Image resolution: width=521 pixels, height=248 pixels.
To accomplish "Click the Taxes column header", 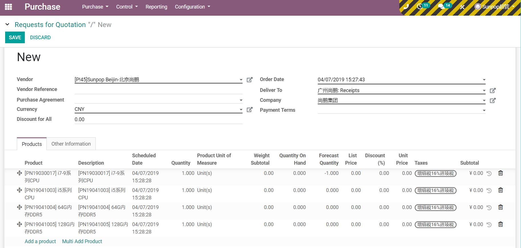I will 421,163.
